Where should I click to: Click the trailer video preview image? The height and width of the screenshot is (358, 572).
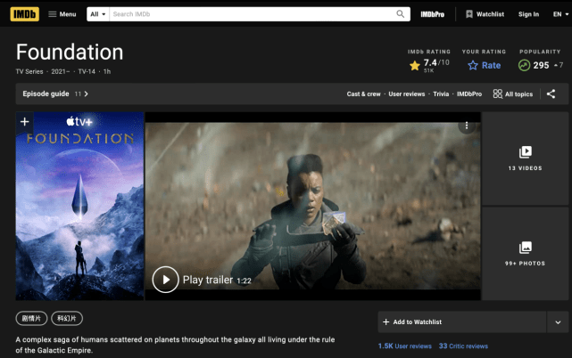pyautogui.click(x=312, y=206)
